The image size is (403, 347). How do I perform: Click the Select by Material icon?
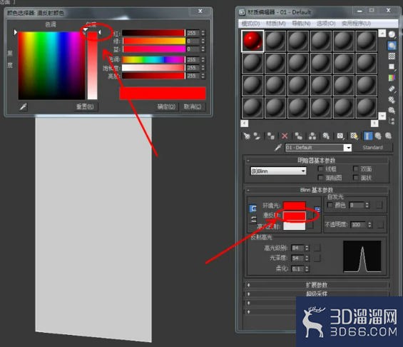(392, 111)
